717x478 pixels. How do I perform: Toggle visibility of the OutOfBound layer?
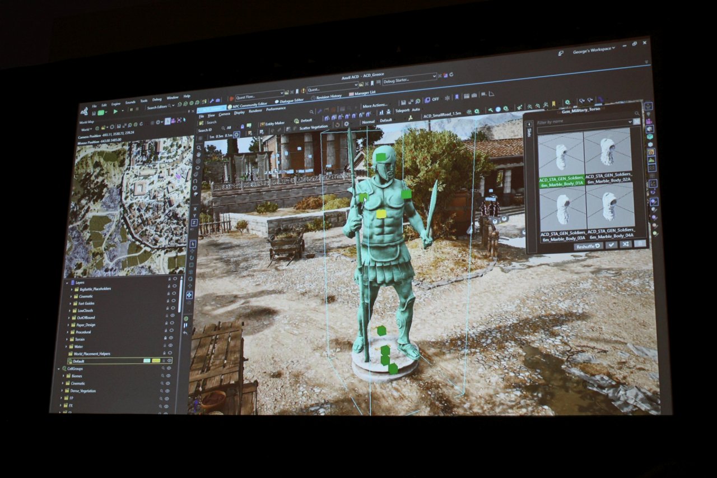pos(172,315)
